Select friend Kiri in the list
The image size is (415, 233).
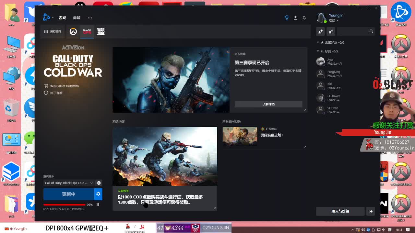(345, 86)
